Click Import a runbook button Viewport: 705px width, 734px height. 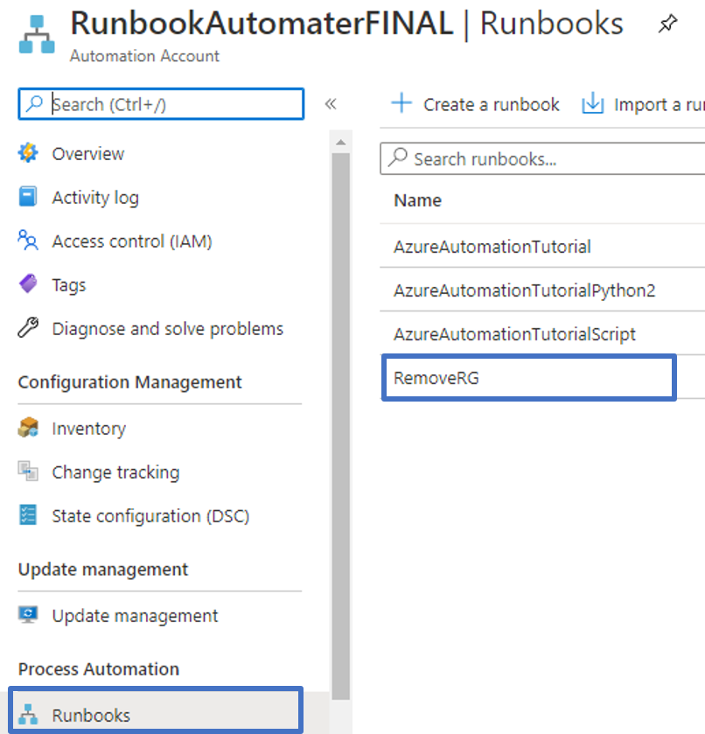[643, 104]
